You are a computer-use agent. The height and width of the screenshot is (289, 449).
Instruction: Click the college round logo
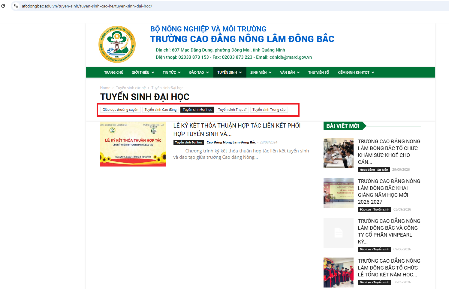pos(117,44)
